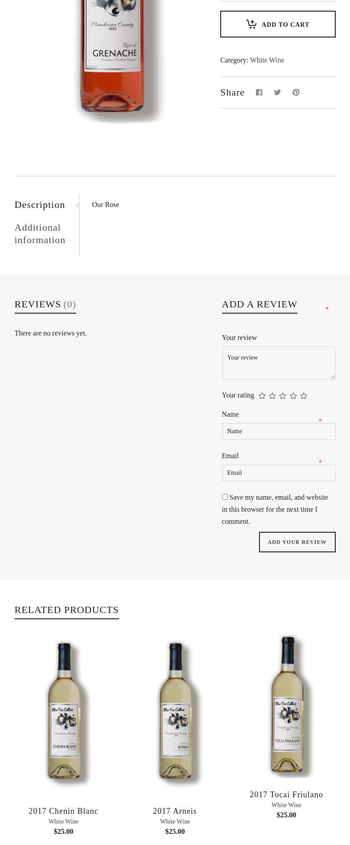This screenshot has width=350, height=845.
Task: Open the 2017 Arneis product title
Action: [x=175, y=811]
